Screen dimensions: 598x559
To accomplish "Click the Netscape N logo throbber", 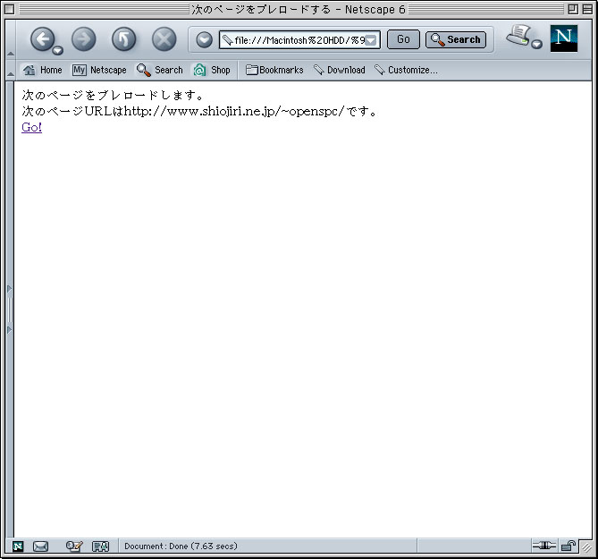I will pos(564,38).
